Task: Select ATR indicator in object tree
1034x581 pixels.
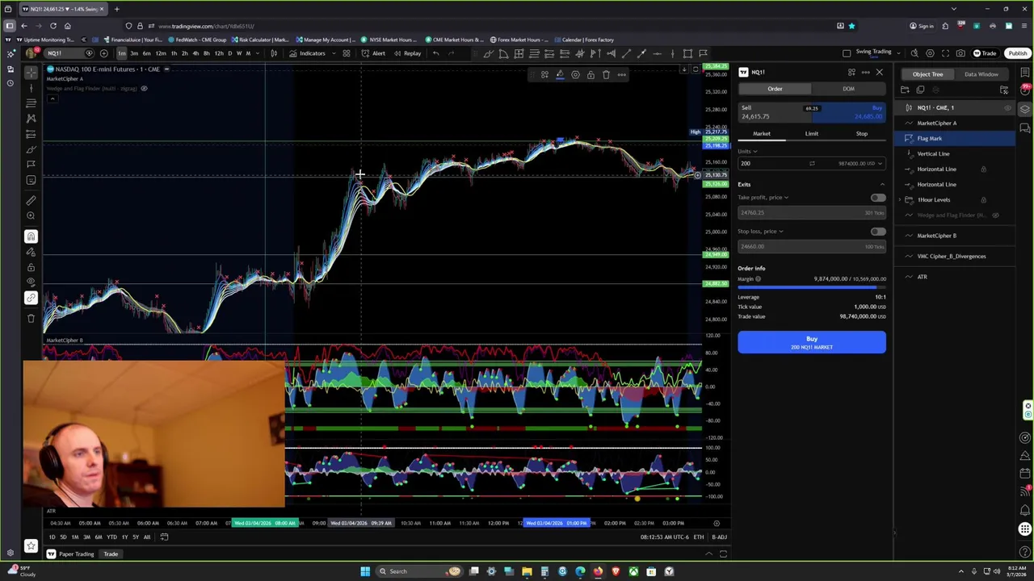Action: [922, 277]
